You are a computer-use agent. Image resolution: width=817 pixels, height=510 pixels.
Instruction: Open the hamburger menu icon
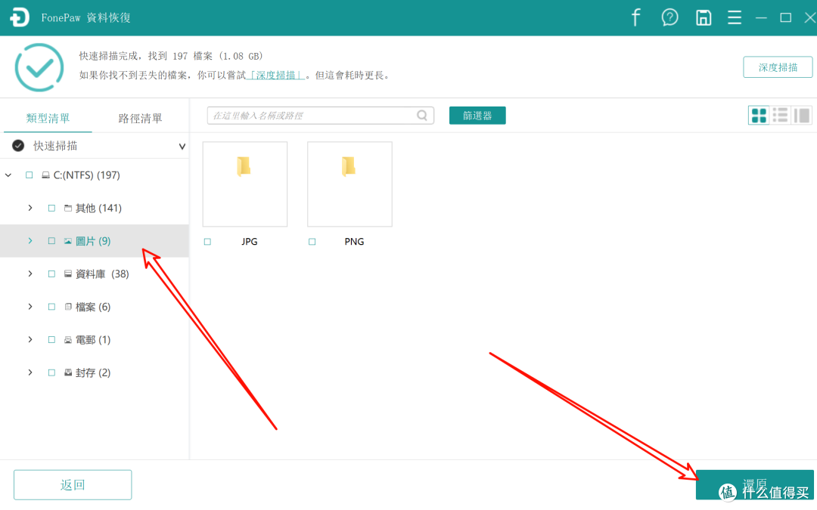pyautogui.click(x=735, y=17)
